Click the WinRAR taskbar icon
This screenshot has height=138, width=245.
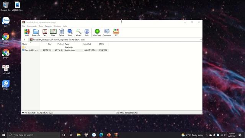pyautogui.click(x=116, y=135)
